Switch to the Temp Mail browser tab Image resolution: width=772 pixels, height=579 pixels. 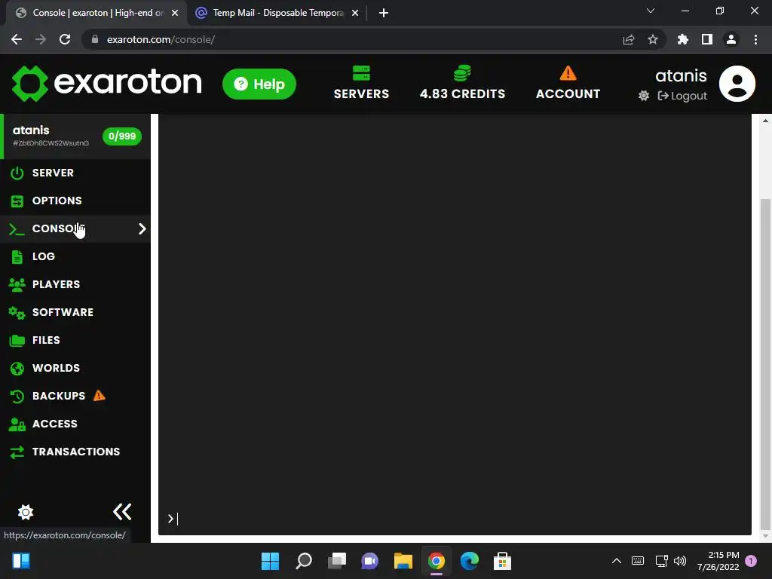pos(277,13)
